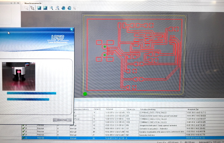Image resolution: width=224 pixels, height=143 pixels.
Task: Click the crosshair marker on the bottom trace
Action: click(x=166, y=79)
